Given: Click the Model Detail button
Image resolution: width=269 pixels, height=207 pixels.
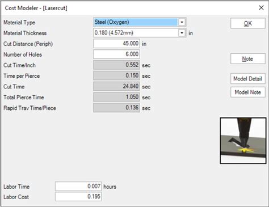Looking at the screenshot, I should [x=248, y=79].
